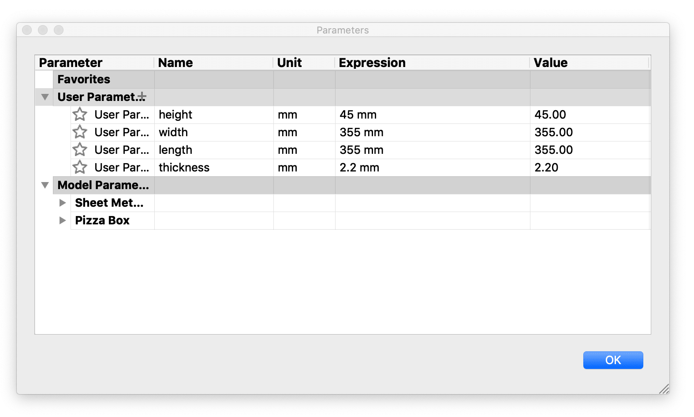The height and width of the screenshot is (417, 694).
Task: Click the Name column header
Action: pos(213,63)
